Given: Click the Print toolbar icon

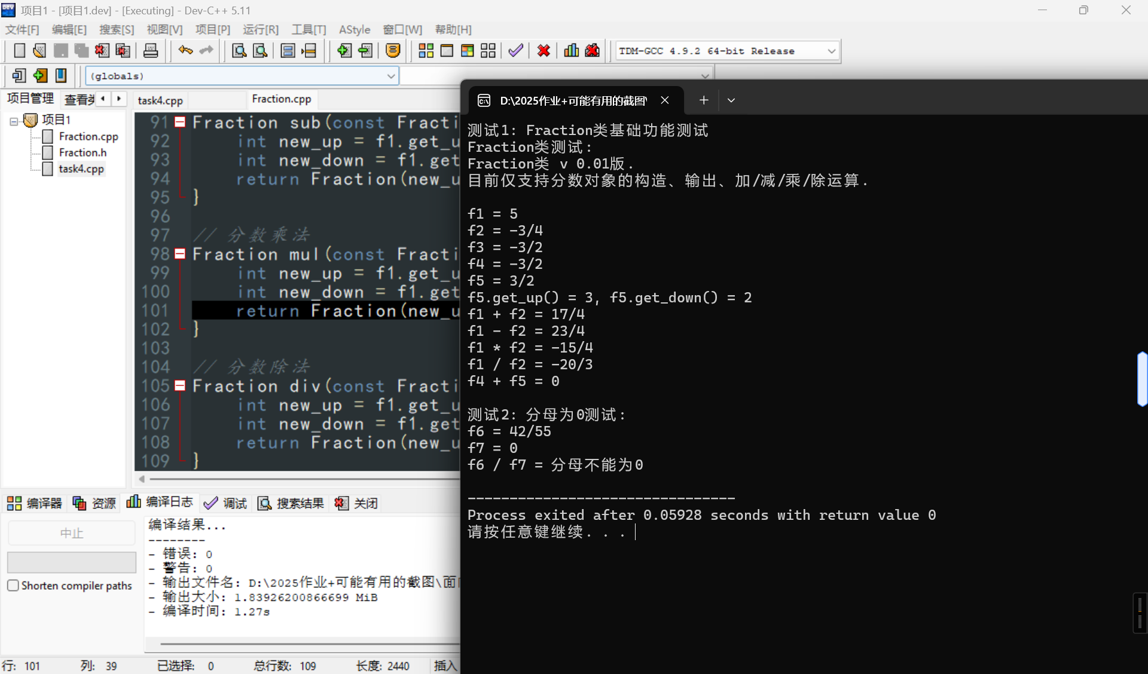Looking at the screenshot, I should (x=151, y=51).
